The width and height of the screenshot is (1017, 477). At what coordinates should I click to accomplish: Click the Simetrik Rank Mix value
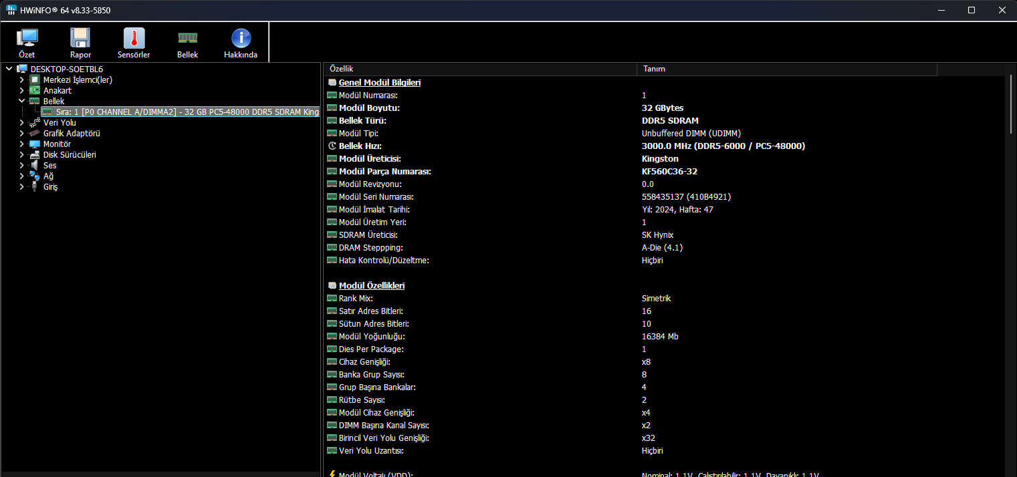pyautogui.click(x=656, y=298)
